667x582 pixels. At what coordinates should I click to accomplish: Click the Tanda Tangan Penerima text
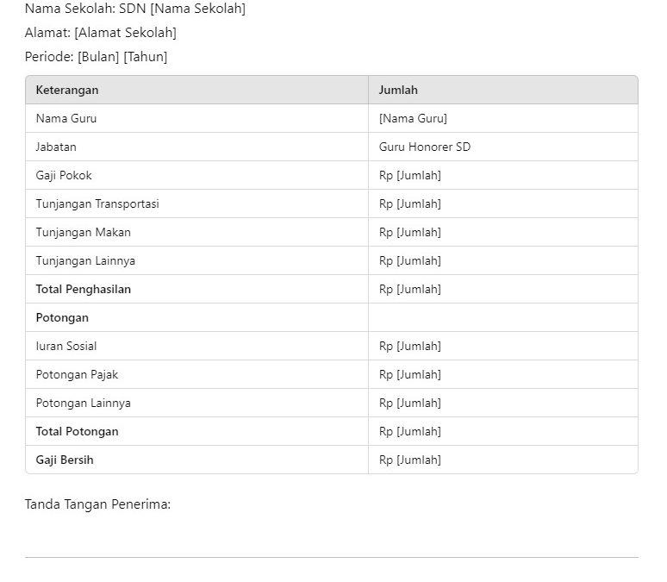click(x=97, y=504)
